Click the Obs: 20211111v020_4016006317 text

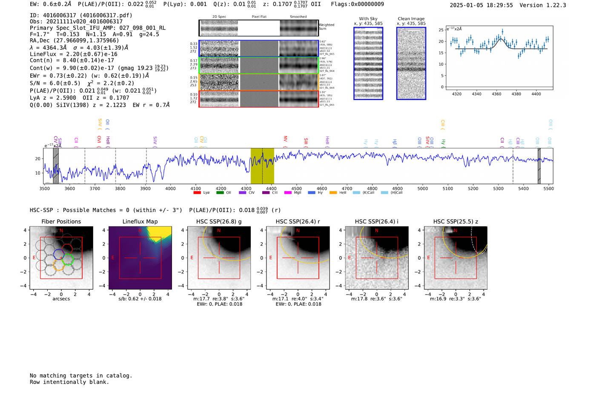coord(76,22)
